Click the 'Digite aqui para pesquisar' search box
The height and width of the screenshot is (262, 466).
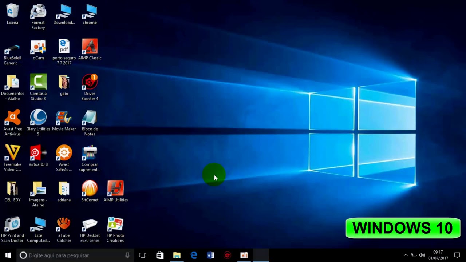pos(76,255)
